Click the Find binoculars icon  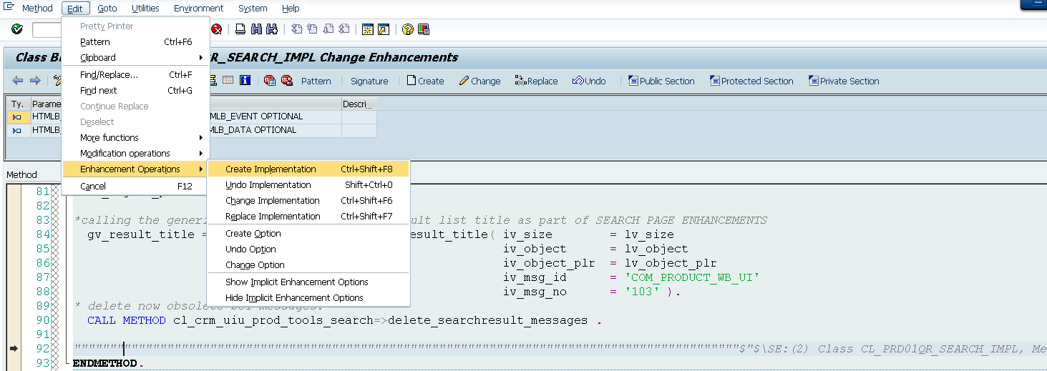(256, 29)
